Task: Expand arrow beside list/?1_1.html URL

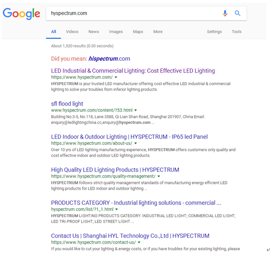Action: 117,209
